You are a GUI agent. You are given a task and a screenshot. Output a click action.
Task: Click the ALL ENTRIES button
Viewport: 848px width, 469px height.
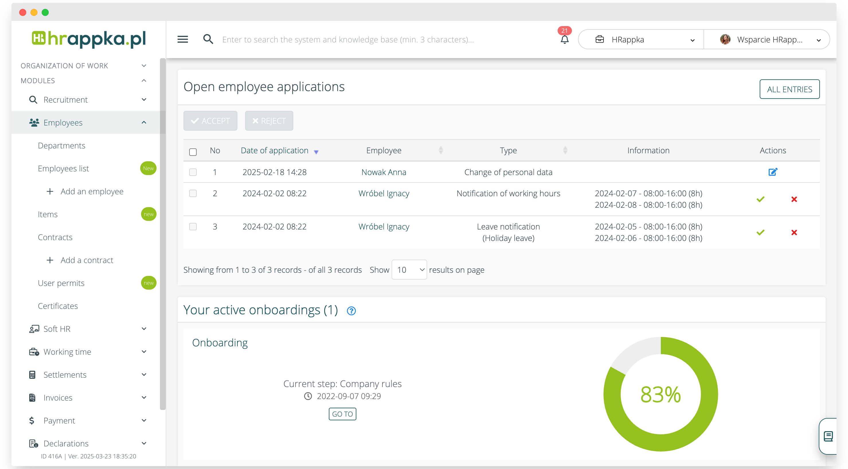coord(790,89)
